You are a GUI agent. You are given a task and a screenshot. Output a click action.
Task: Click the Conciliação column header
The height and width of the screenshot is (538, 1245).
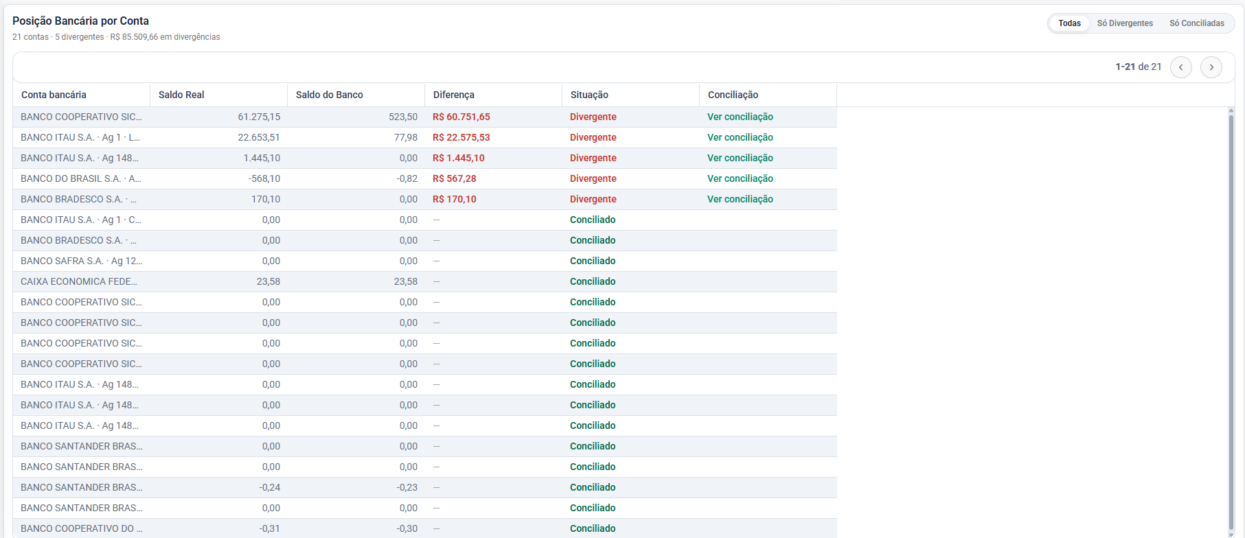pos(768,95)
